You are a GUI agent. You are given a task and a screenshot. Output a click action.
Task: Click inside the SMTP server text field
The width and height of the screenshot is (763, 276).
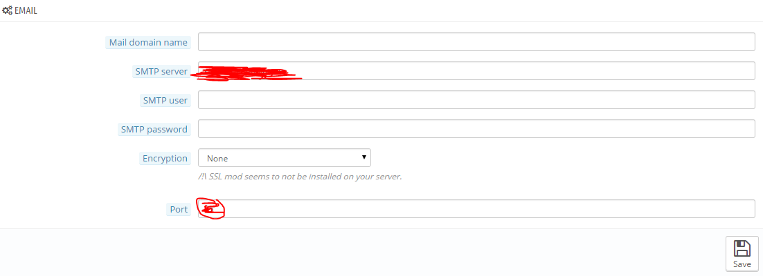coord(476,71)
